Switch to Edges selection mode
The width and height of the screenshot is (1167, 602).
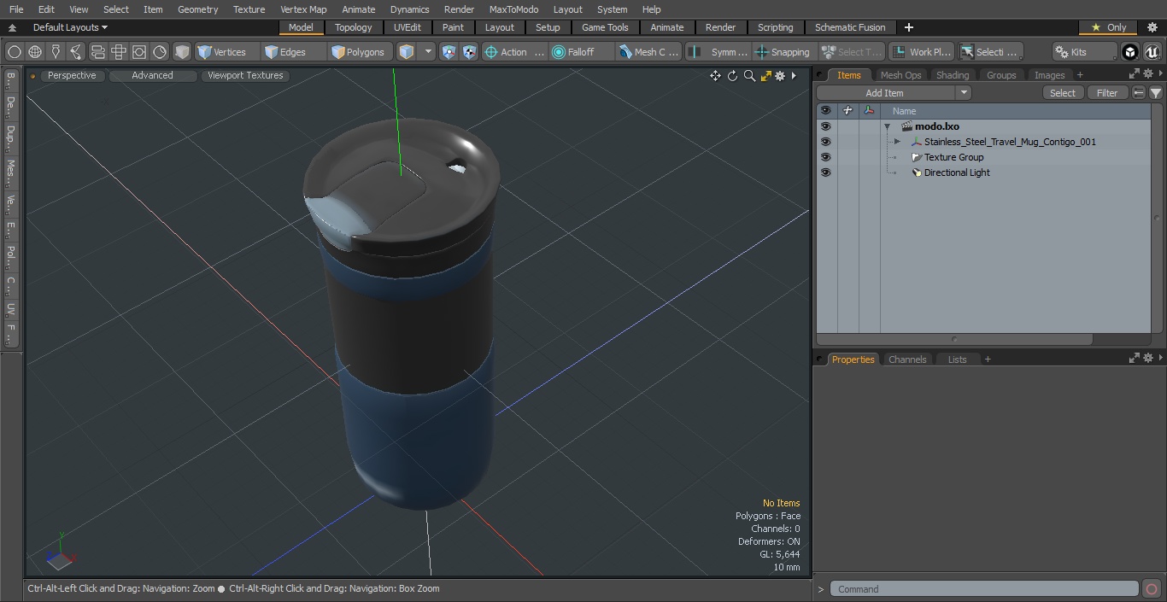[x=293, y=52]
